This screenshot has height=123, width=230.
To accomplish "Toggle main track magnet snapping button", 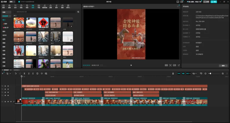I will pos(179,73).
